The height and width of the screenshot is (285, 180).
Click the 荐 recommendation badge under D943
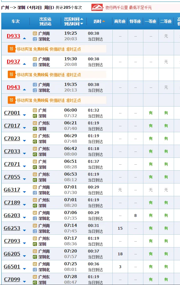point(12,100)
